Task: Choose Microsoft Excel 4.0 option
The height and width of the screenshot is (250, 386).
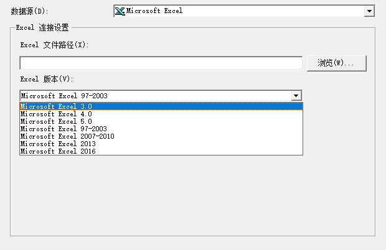Action: tap(56, 114)
